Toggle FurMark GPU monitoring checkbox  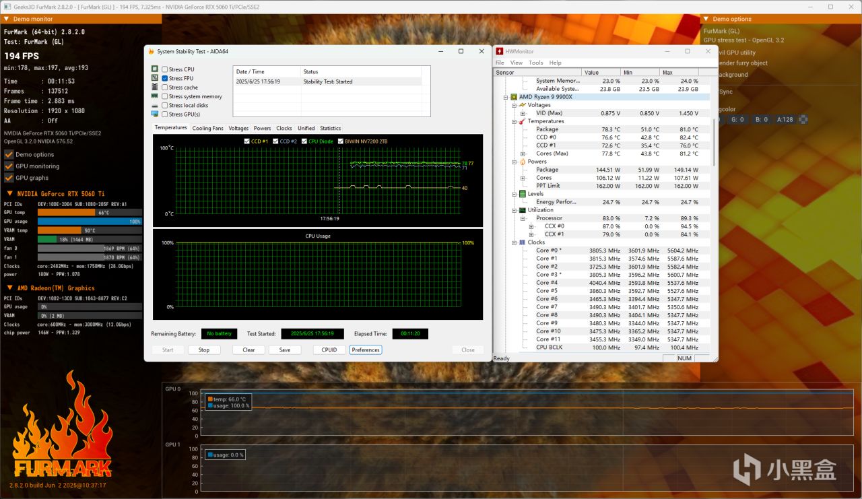click(x=9, y=166)
